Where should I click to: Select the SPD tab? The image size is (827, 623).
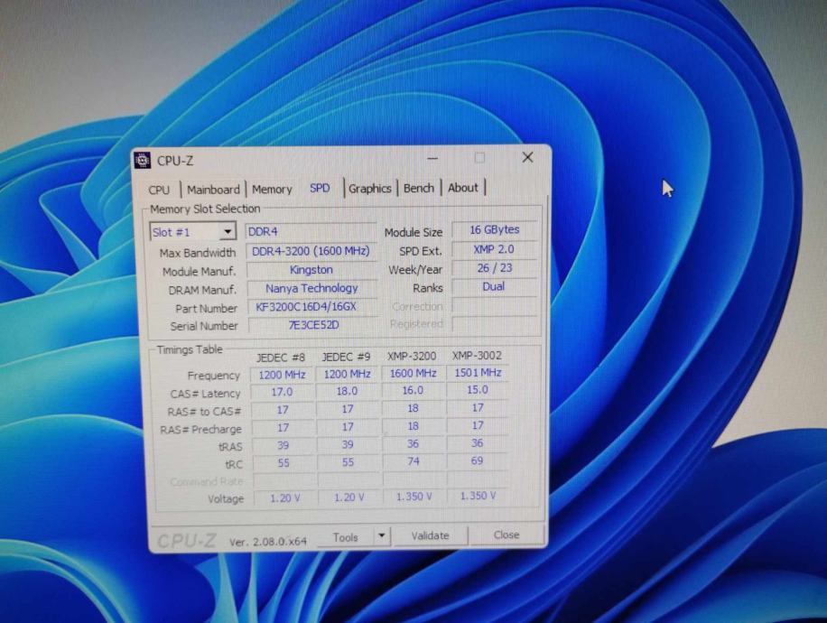[x=320, y=188]
